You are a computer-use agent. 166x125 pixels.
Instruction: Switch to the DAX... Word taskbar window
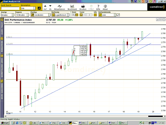[x=83, y=123]
